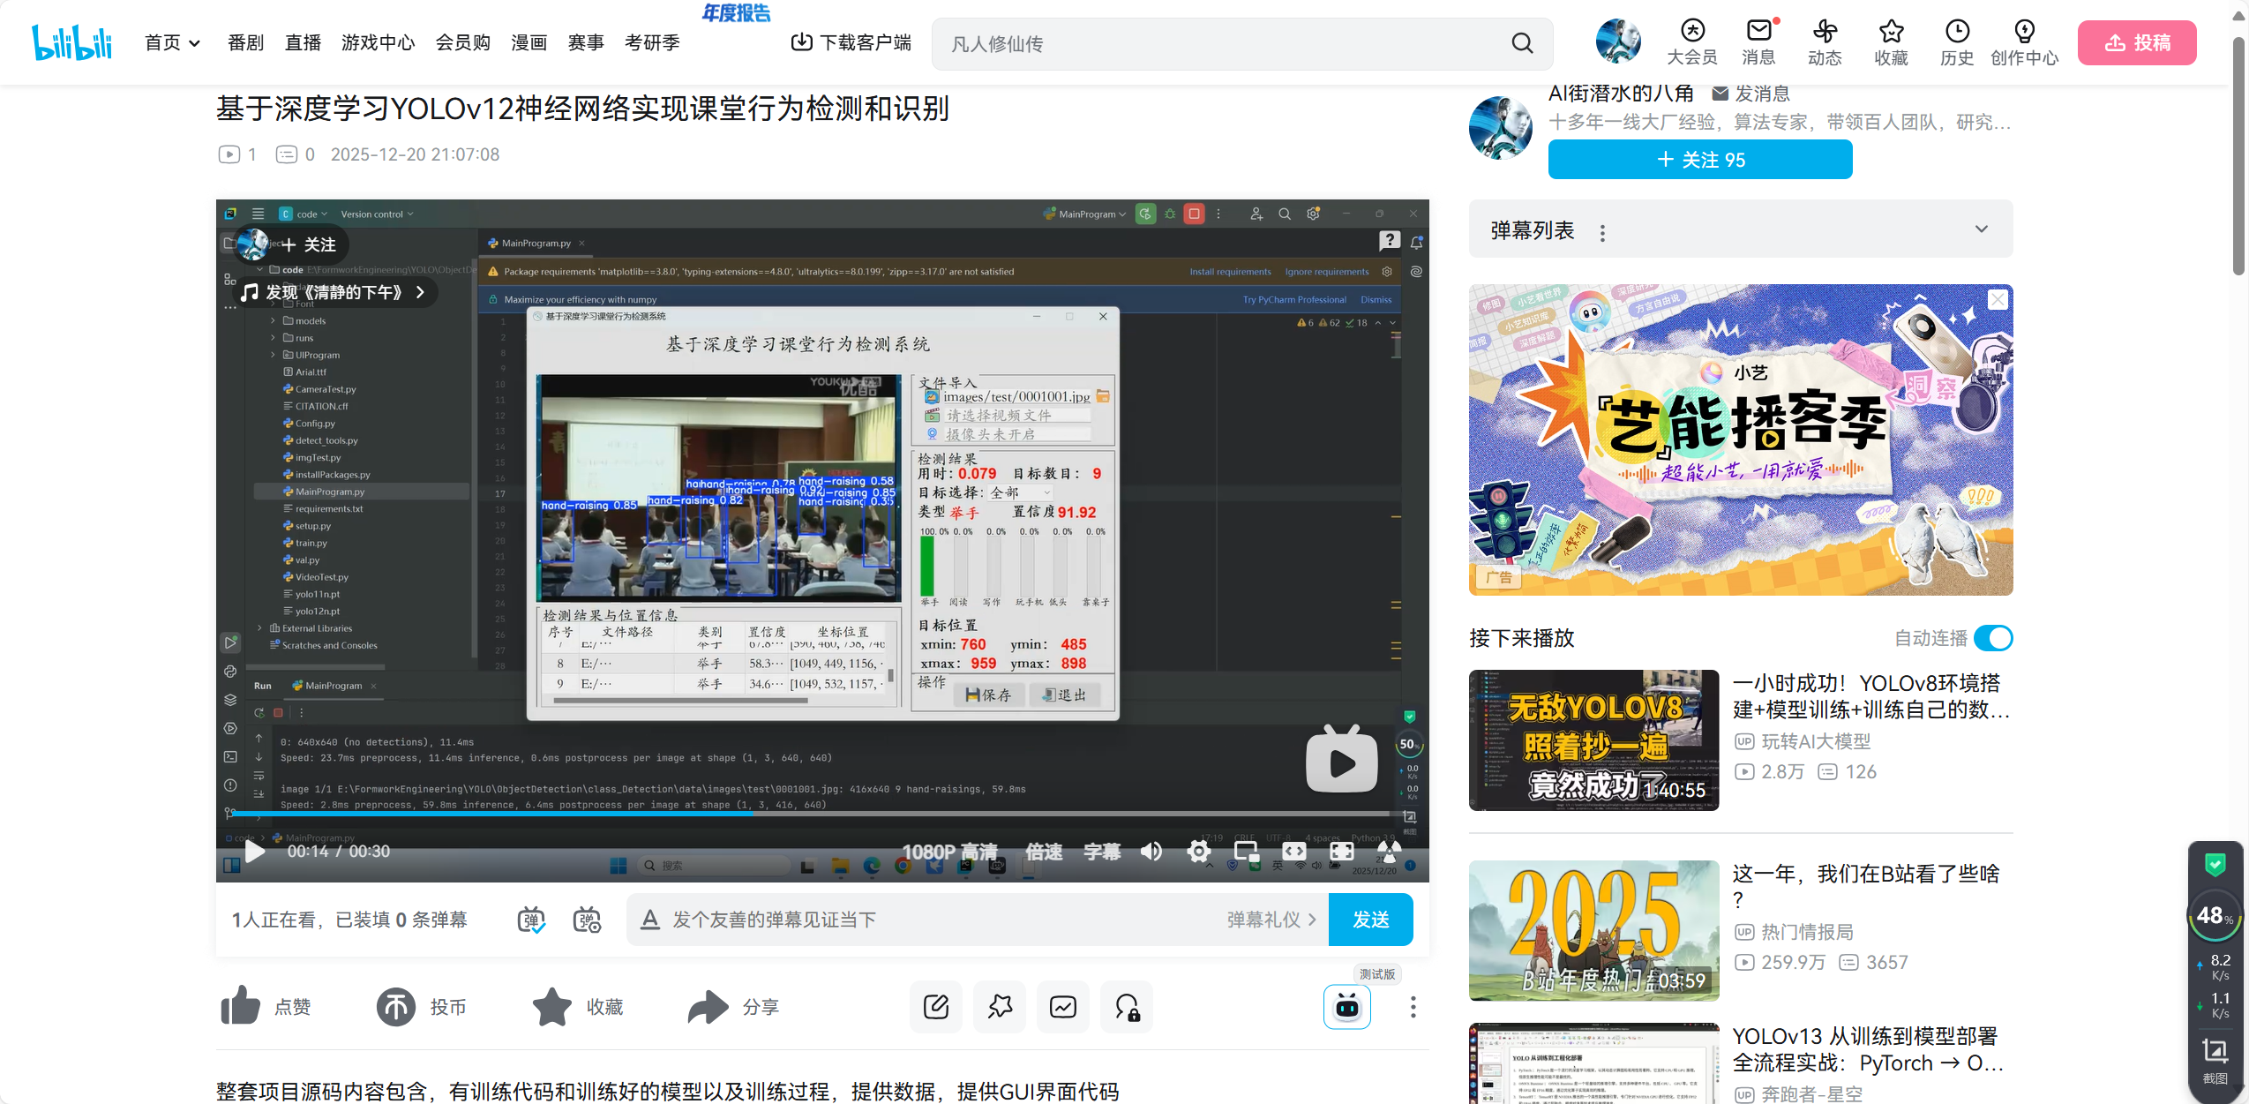Viewport: 2249px width, 1104px height.
Task: Open danmaku settings icon beside toggle
Action: [x=587, y=920]
